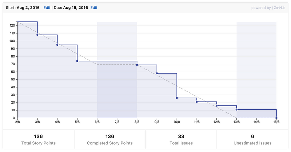Select the final zero data point at 15/8
This screenshot has height=152, width=291.
276,118
